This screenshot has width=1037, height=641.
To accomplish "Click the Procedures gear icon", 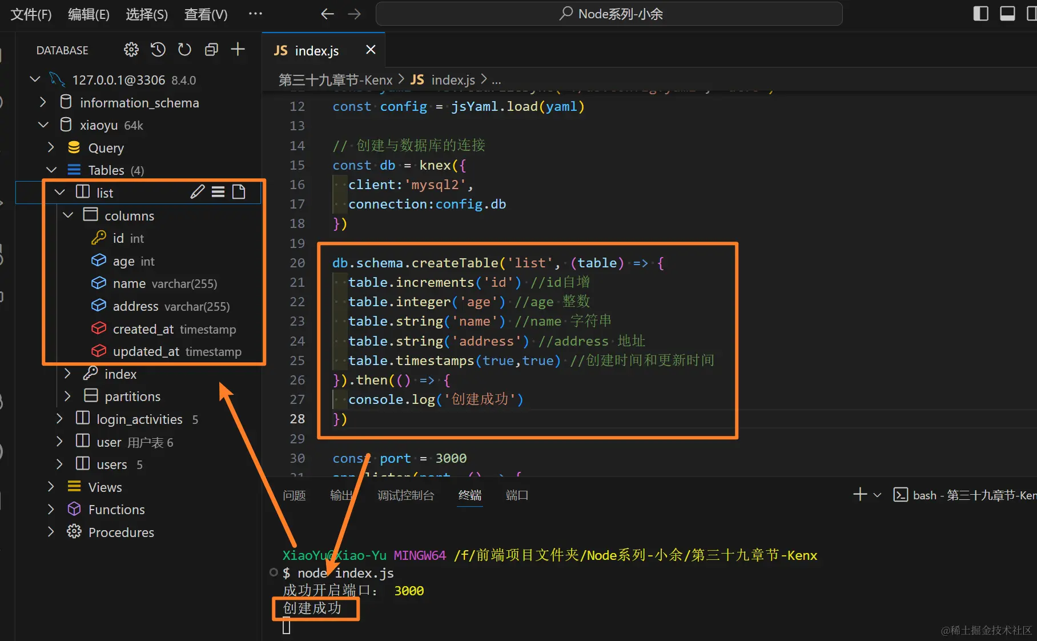I will 74,532.
